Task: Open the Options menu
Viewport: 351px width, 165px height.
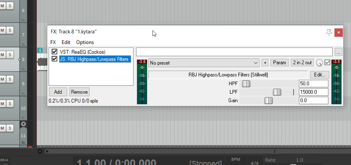Action: pyautogui.click(x=85, y=42)
